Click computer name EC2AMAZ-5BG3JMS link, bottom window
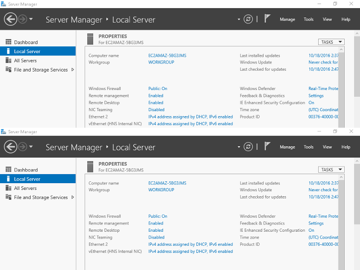 (167, 183)
